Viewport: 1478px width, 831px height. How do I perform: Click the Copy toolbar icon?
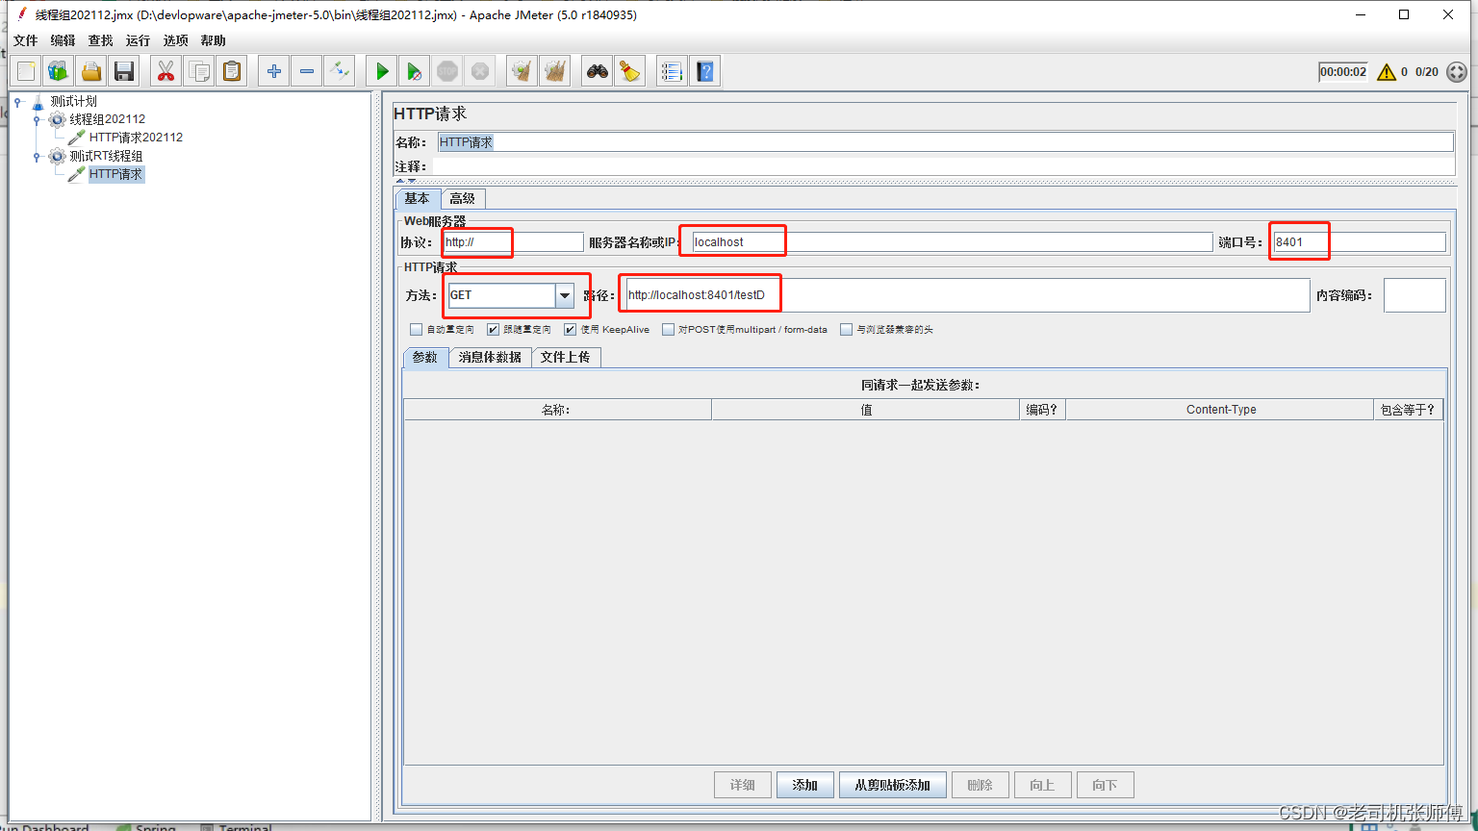pyautogui.click(x=199, y=71)
